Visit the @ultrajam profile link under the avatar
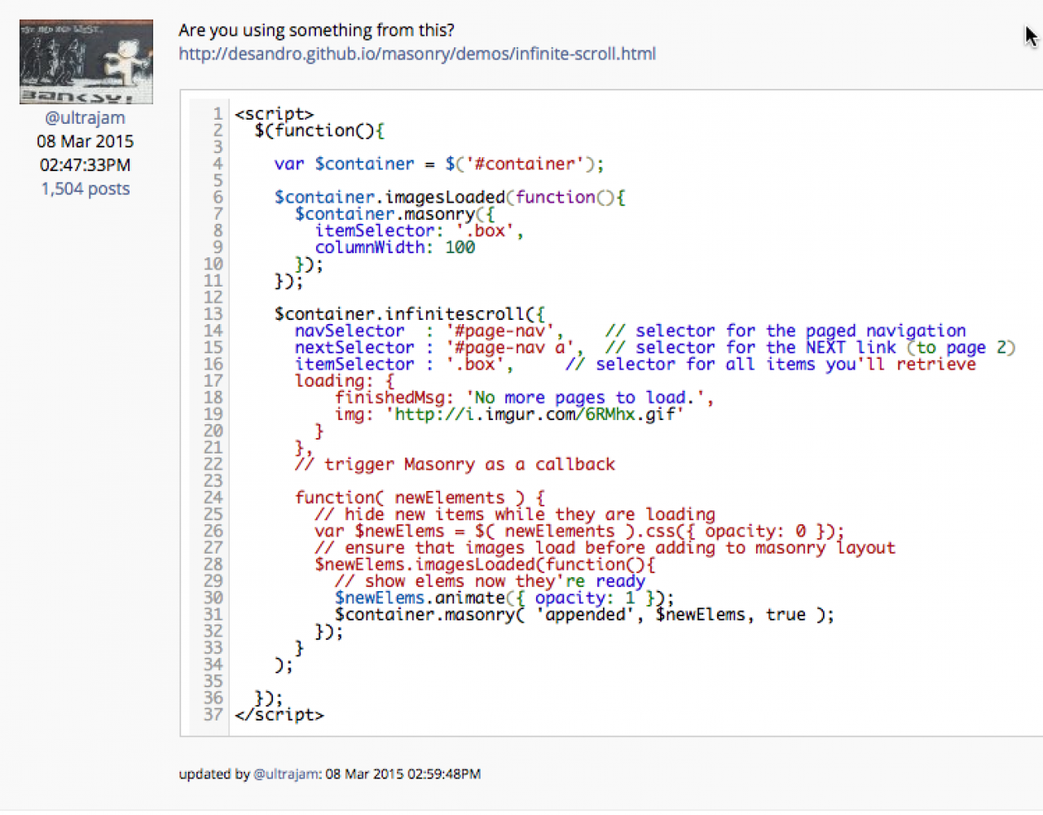The image size is (1043, 815). tap(86, 117)
